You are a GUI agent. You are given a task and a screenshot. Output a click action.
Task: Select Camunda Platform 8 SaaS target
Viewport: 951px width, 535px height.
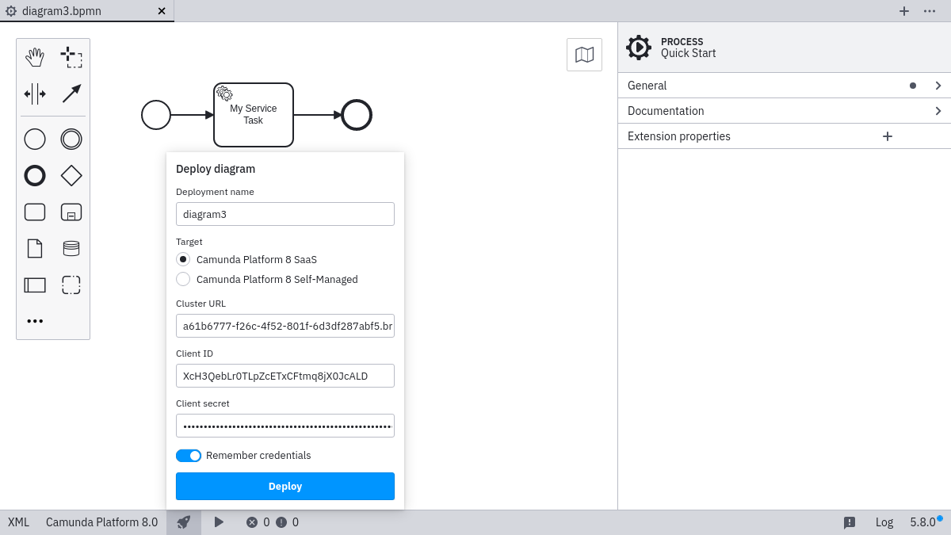click(183, 259)
